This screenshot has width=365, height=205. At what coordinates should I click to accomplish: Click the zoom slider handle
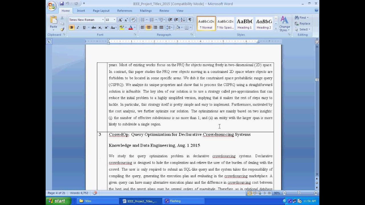point(299,193)
